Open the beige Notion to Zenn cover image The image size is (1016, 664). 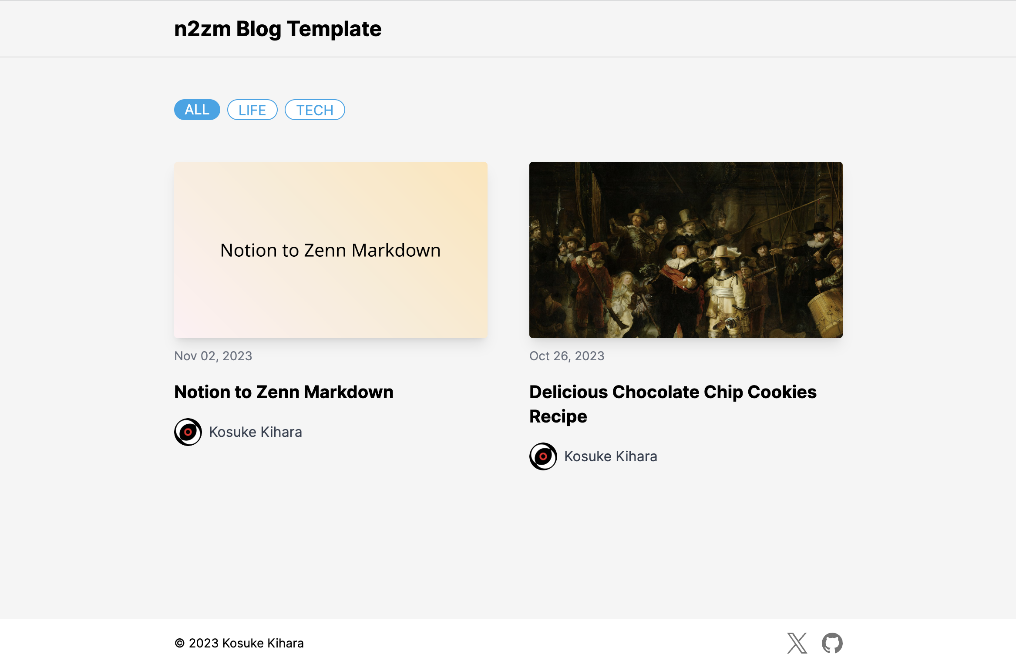pyautogui.click(x=331, y=250)
